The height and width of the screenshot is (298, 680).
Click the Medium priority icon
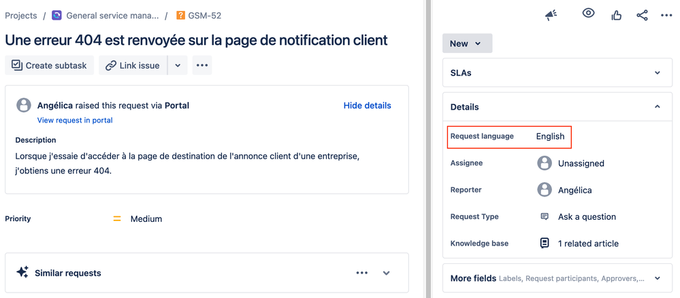(116, 219)
